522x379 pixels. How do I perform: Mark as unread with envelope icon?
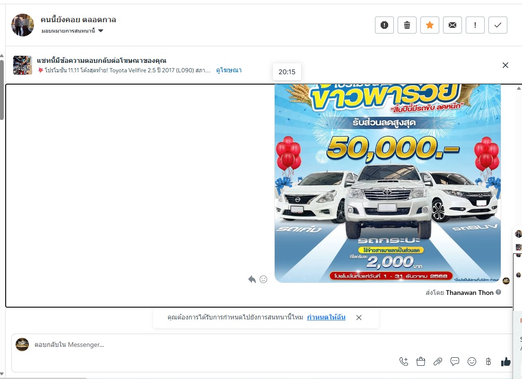click(452, 25)
